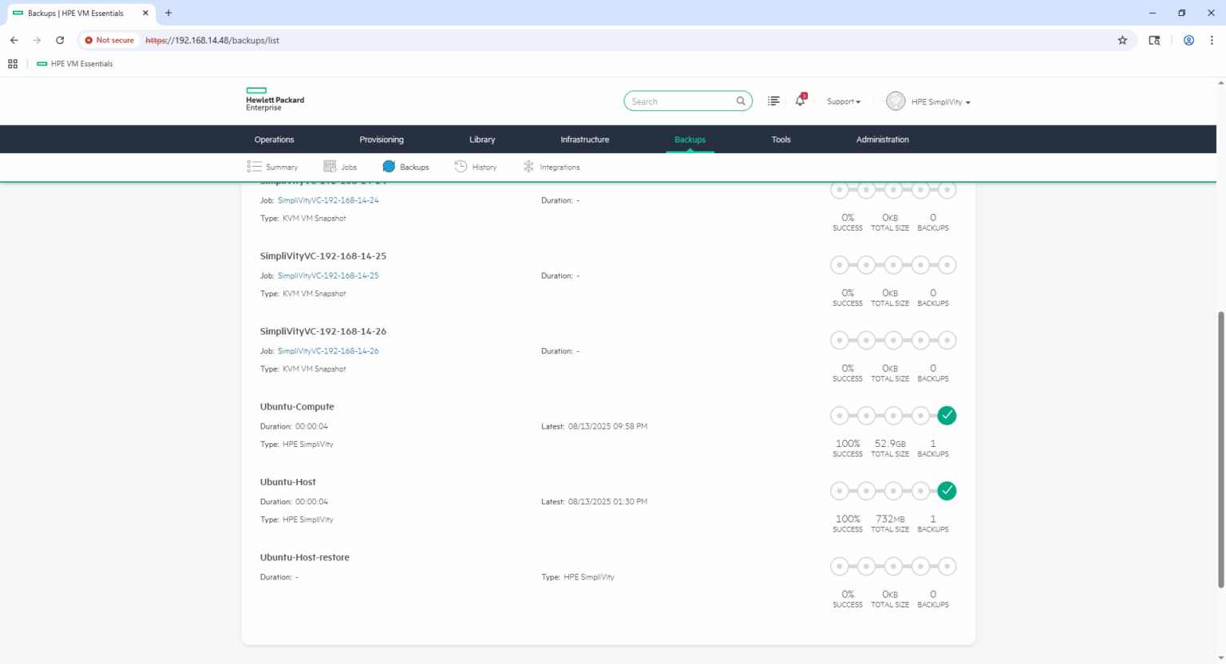
Task: Click the green success checkmark for Ubuntu-Compute
Action: click(947, 416)
